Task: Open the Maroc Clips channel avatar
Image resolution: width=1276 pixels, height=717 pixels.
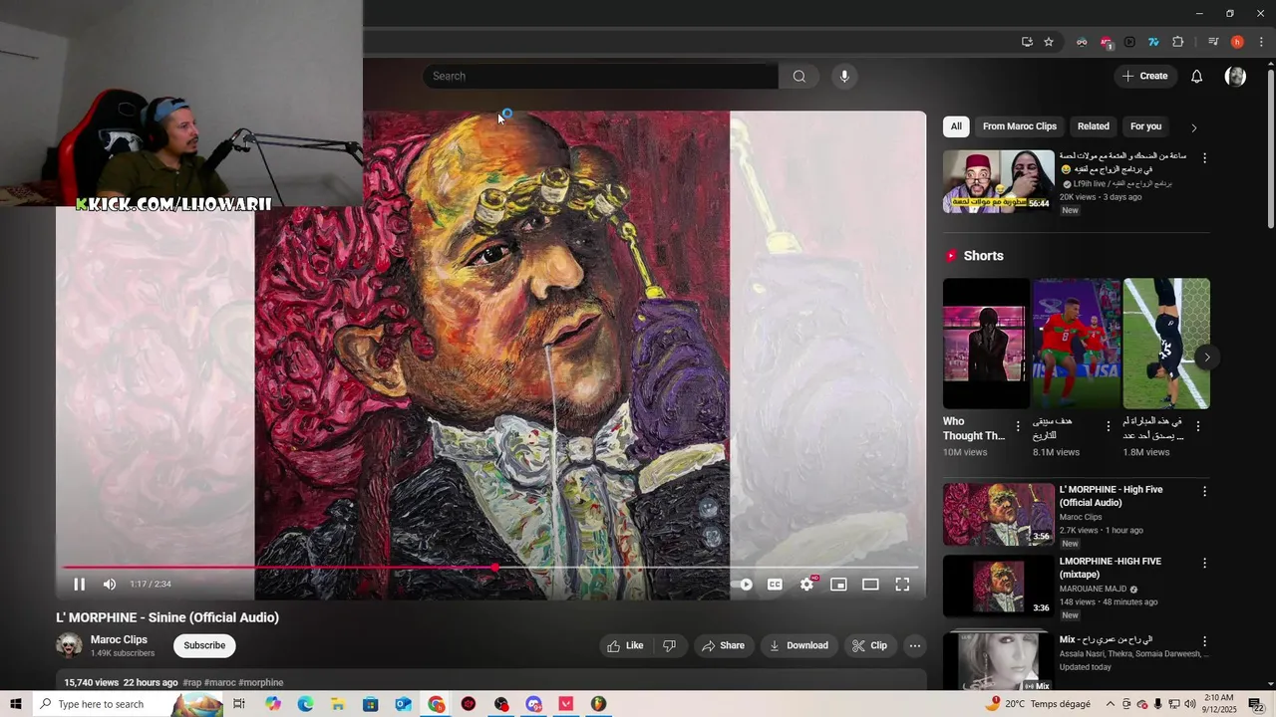Action: 69,645
